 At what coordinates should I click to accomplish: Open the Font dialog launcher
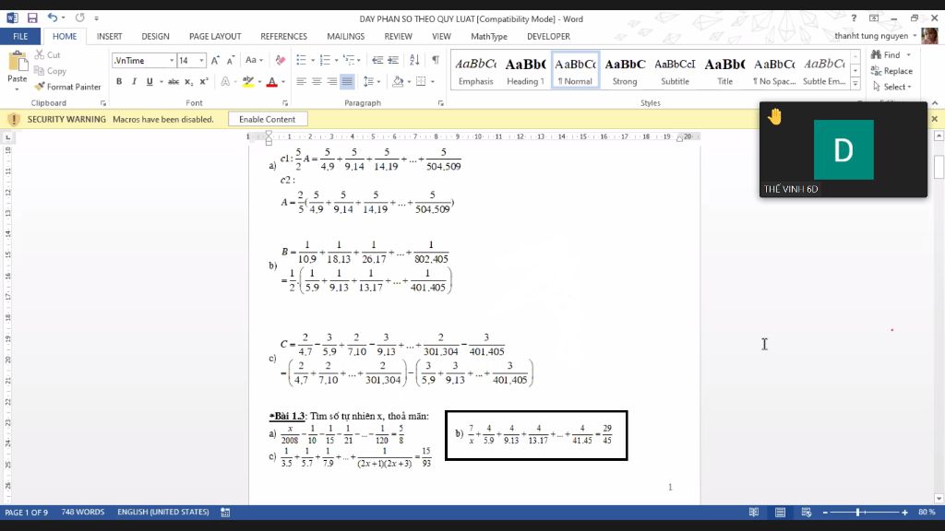[x=285, y=103]
